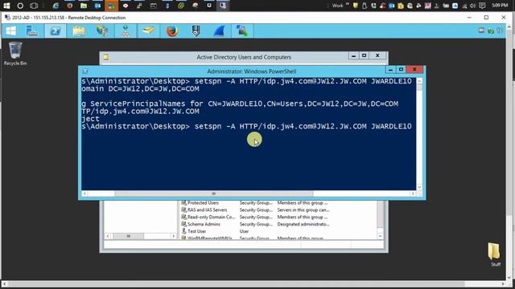Launch Internet Explorer from local taskbar
This screenshot has height=289, width=515.
[x=56, y=6]
